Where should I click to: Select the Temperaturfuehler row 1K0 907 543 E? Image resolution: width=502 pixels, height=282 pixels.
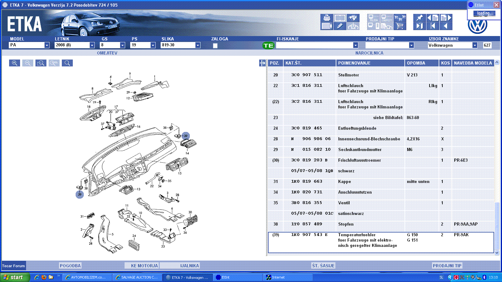(x=381, y=243)
